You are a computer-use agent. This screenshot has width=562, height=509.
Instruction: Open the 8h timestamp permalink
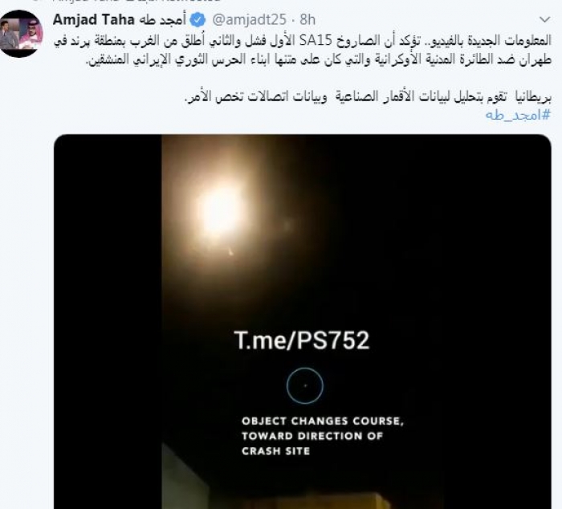307,20
